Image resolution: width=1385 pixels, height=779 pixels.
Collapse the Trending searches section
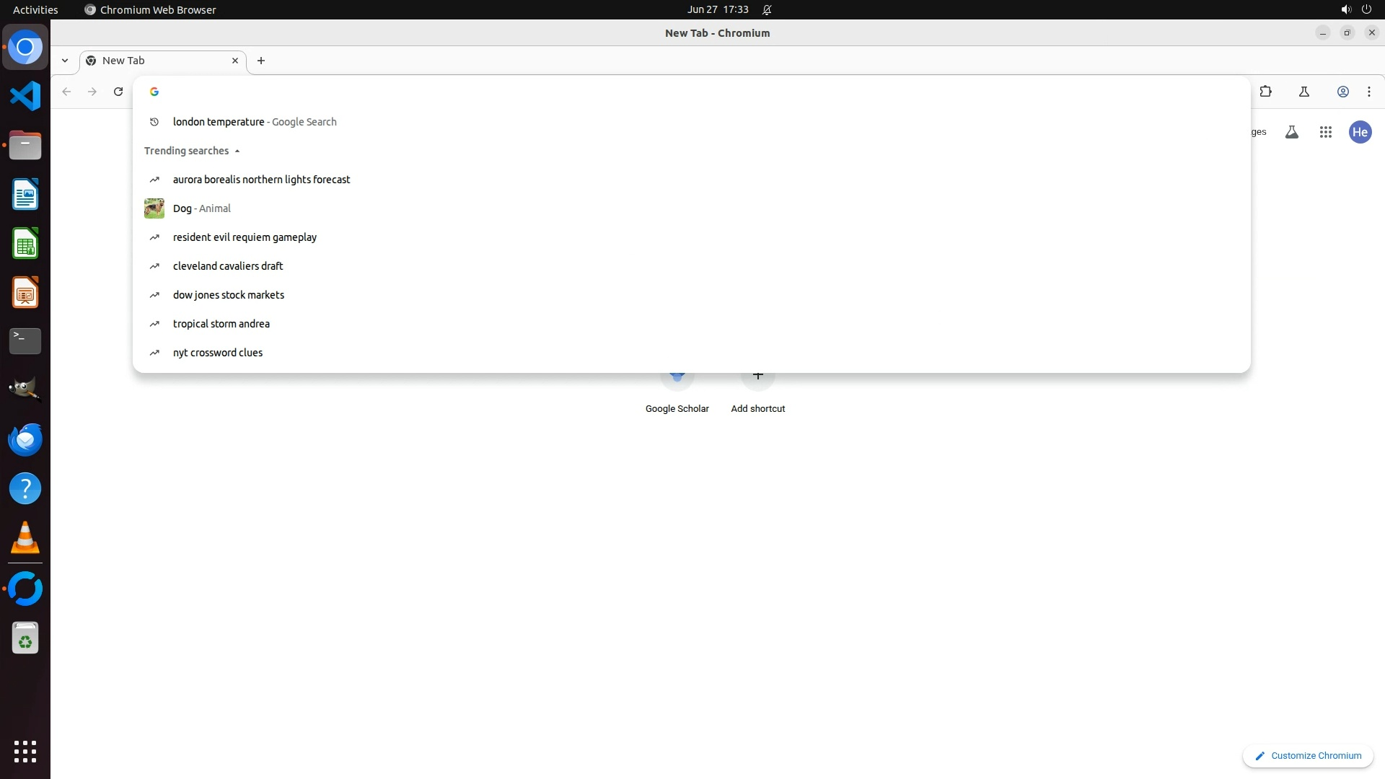237,151
